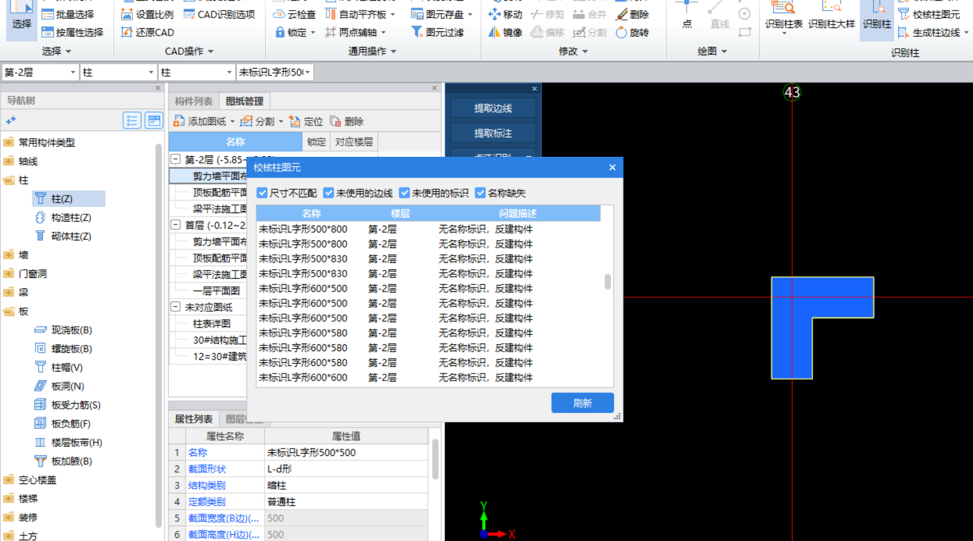Expand the 识别柱表 dropdown arrow
Screen dimensions: 973x541
[784, 33]
